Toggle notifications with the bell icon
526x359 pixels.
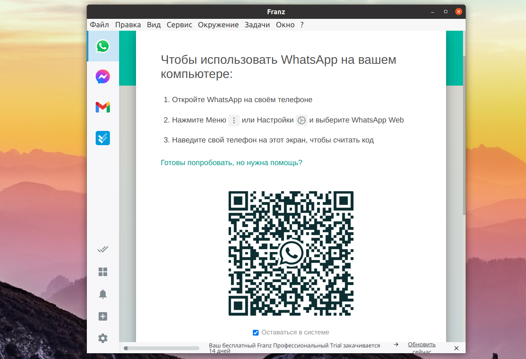pyautogui.click(x=103, y=294)
